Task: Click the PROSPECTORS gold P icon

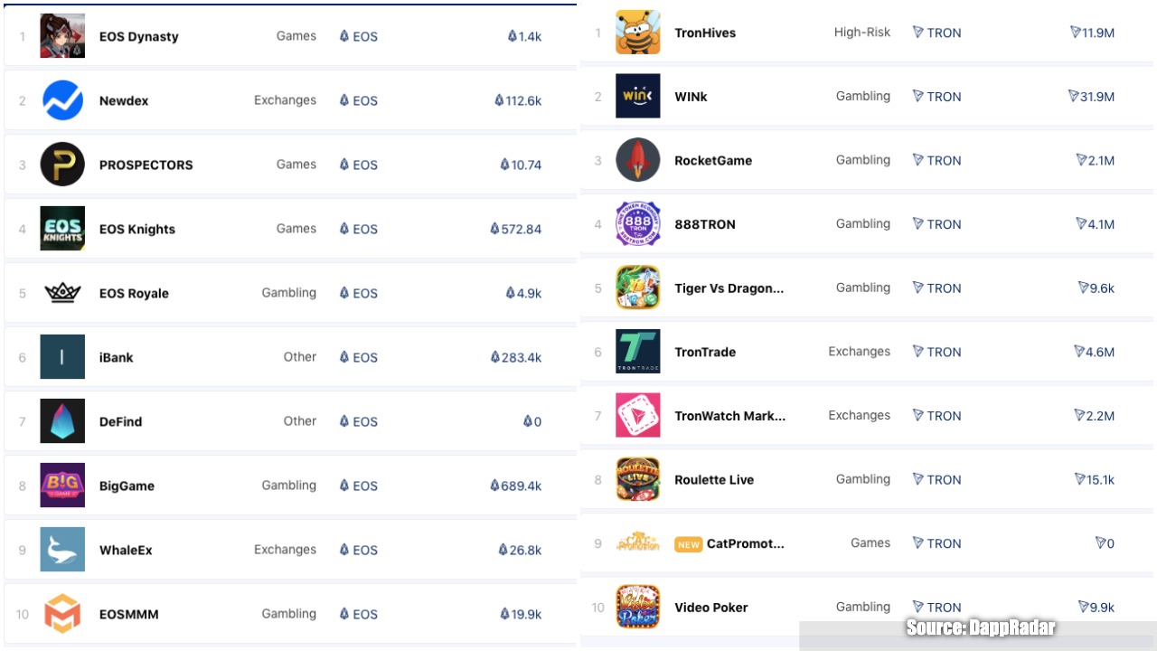Action: pos(62,165)
